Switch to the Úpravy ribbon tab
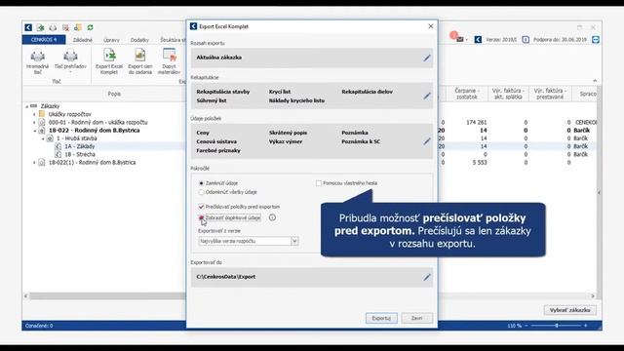This screenshot has width=624, height=351. 111,40
